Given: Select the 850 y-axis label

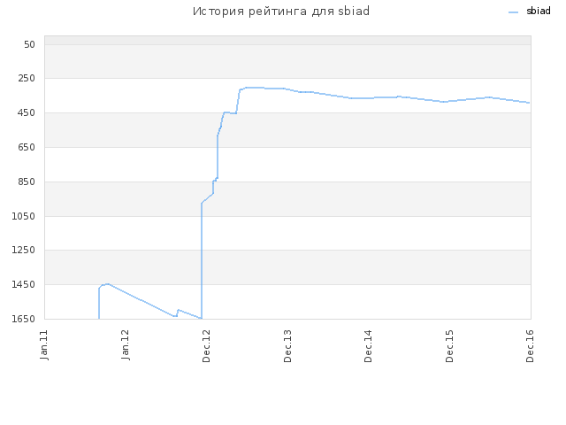Looking at the screenshot, I should [27, 182].
